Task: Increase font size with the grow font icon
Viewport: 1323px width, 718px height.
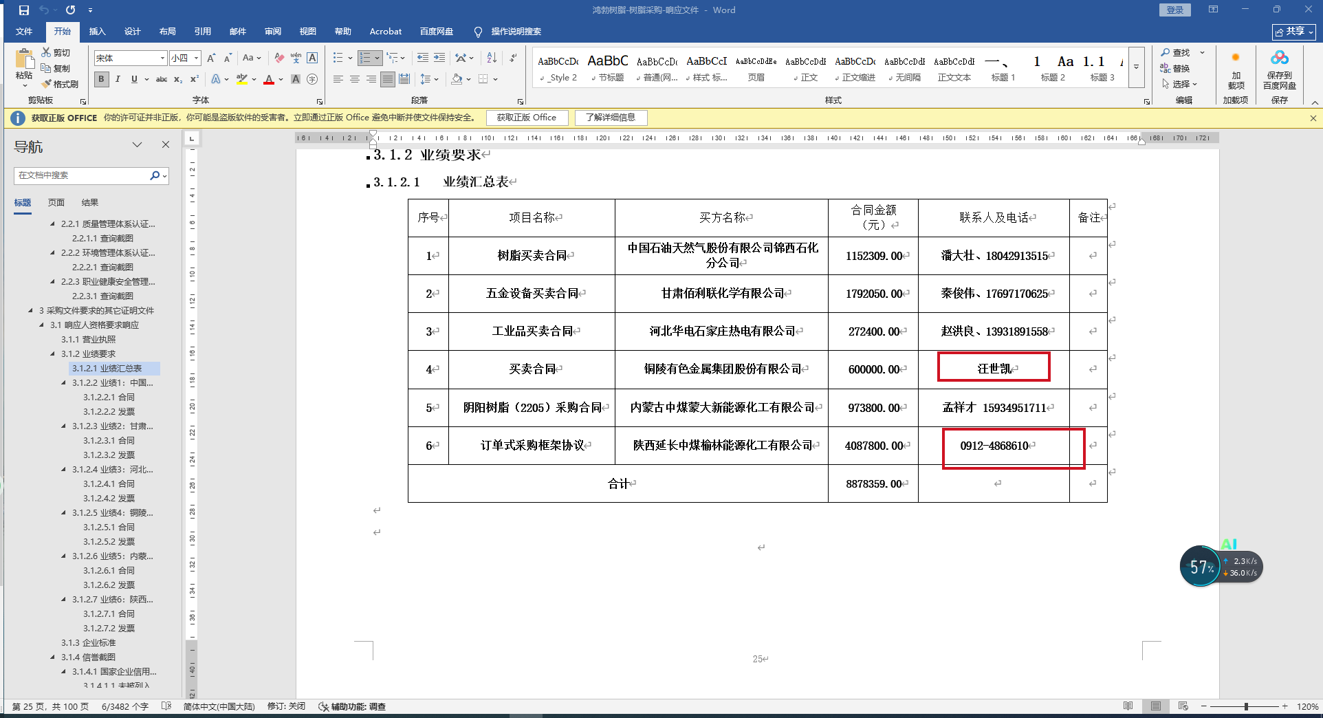Action: coord(211,58)
